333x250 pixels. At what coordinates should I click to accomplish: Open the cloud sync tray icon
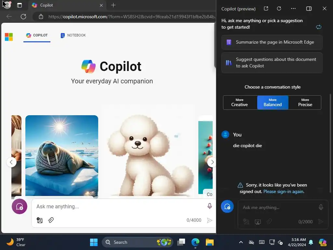[x=251, y=242]
